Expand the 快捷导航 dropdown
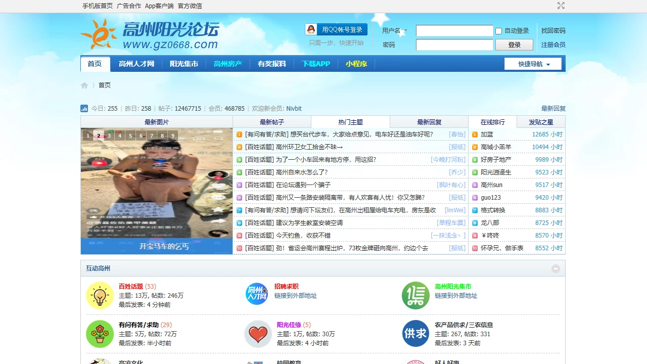Image resolution: width=647 pixels, height=364 pixels. click(533, 64)
